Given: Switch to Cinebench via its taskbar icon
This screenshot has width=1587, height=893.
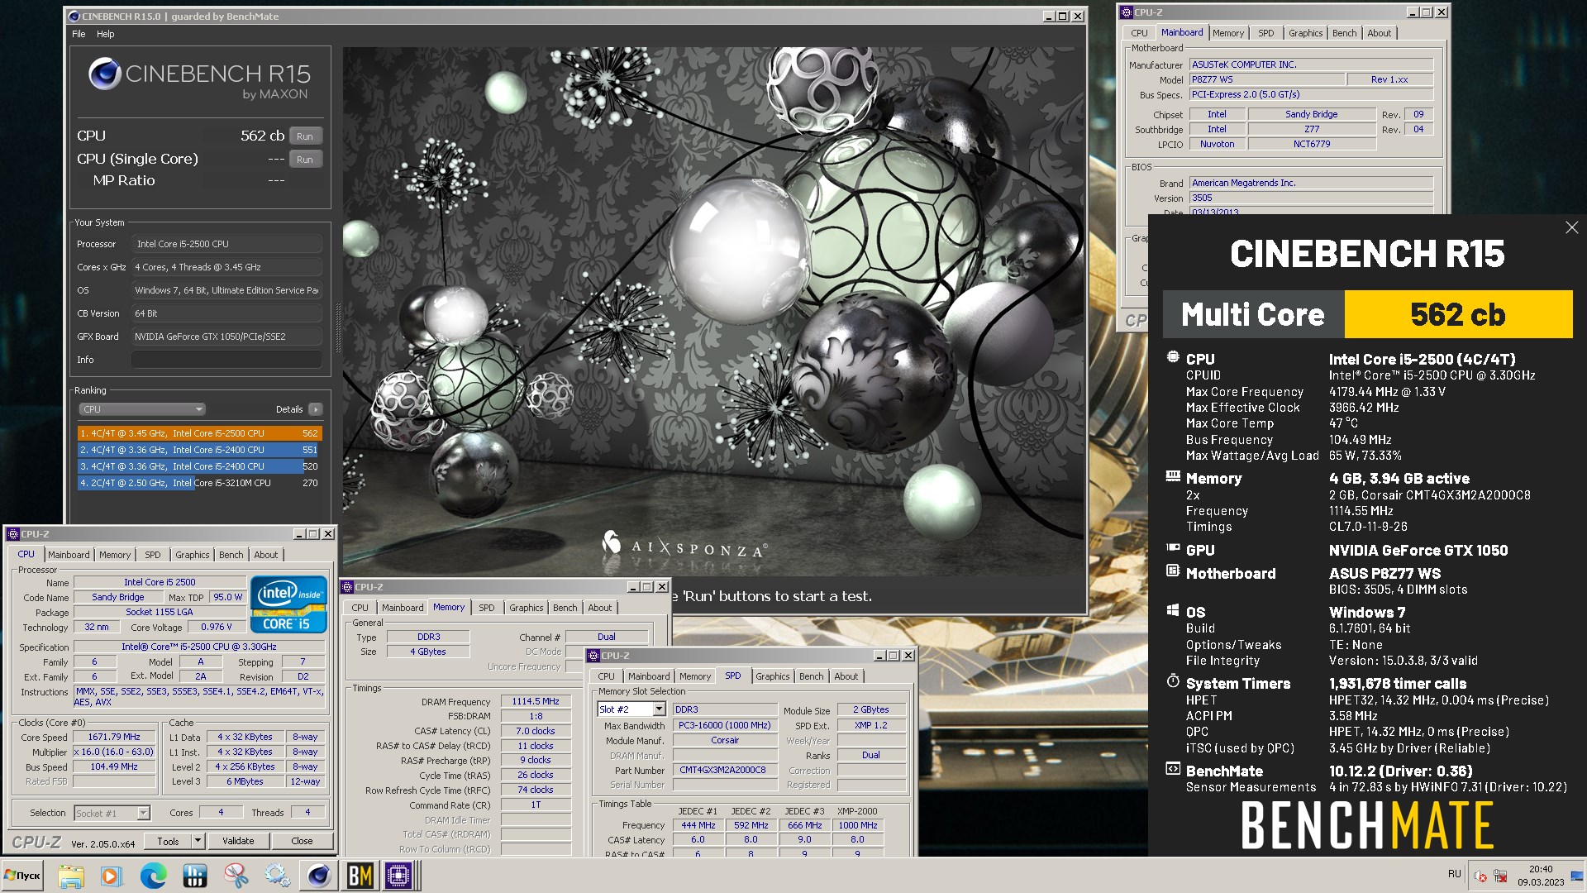Looking at the screenshot, I should coord(319,876).
